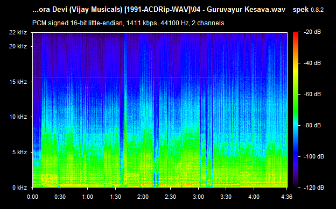The image size is (336, 209).
Task: Click the spectrogram plot area
Action: (160, 110)
